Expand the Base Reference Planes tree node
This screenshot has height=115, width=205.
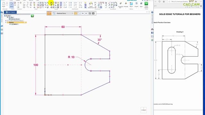(6, 21)
